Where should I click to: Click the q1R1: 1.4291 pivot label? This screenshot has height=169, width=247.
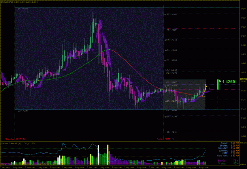pyautogui.click(x=171, y=60)
